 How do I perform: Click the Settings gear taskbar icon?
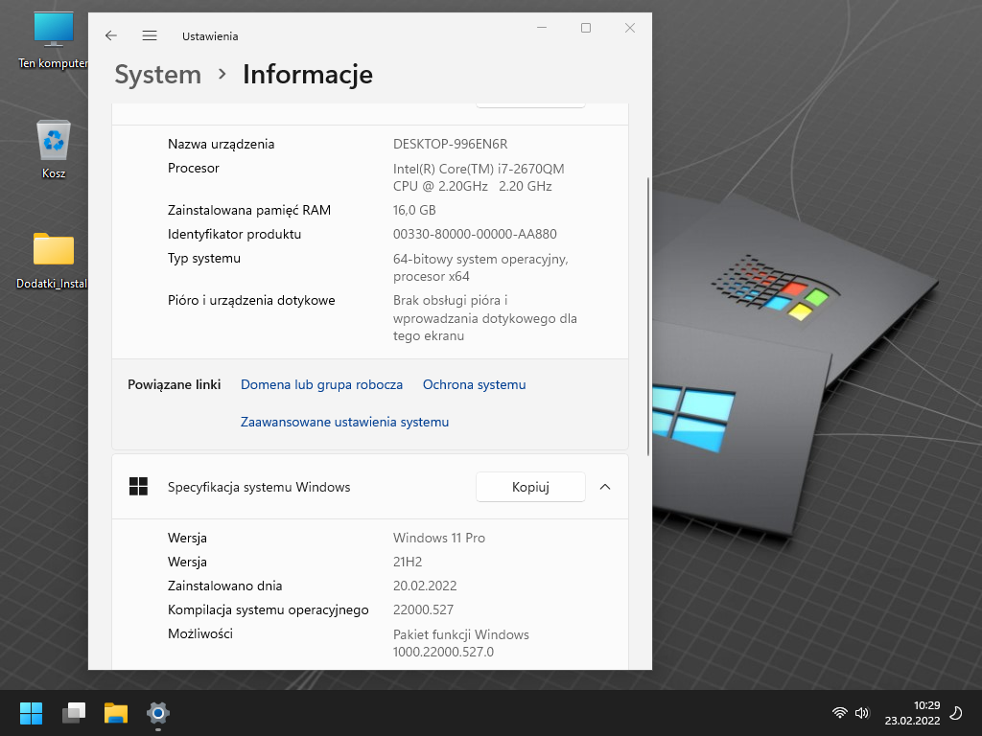158,713
